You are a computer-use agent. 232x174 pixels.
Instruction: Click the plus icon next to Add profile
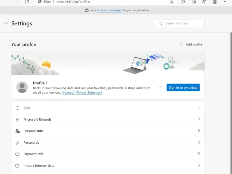(x=181, y=44)
